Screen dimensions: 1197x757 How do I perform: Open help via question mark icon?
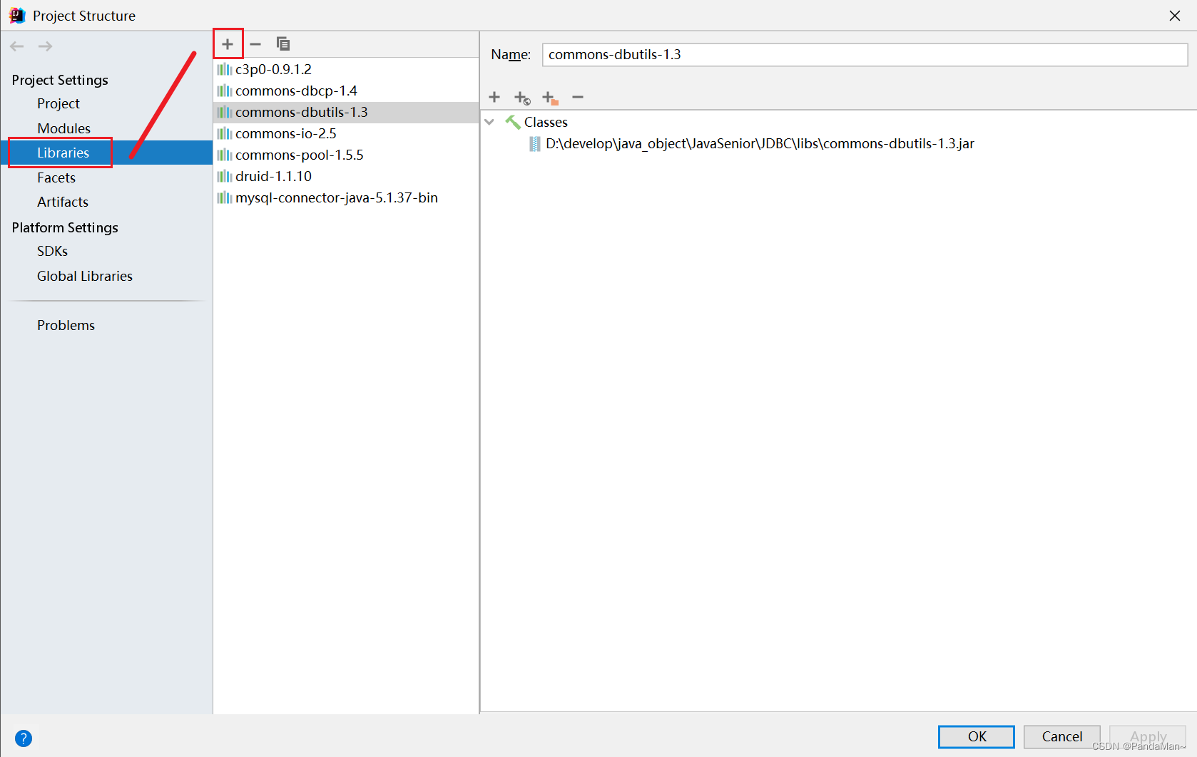coord(24,738)
